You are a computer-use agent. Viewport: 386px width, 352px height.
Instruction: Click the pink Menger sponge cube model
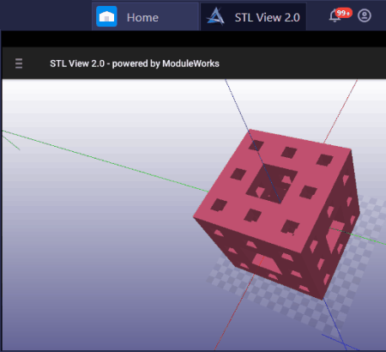(277, 214)
